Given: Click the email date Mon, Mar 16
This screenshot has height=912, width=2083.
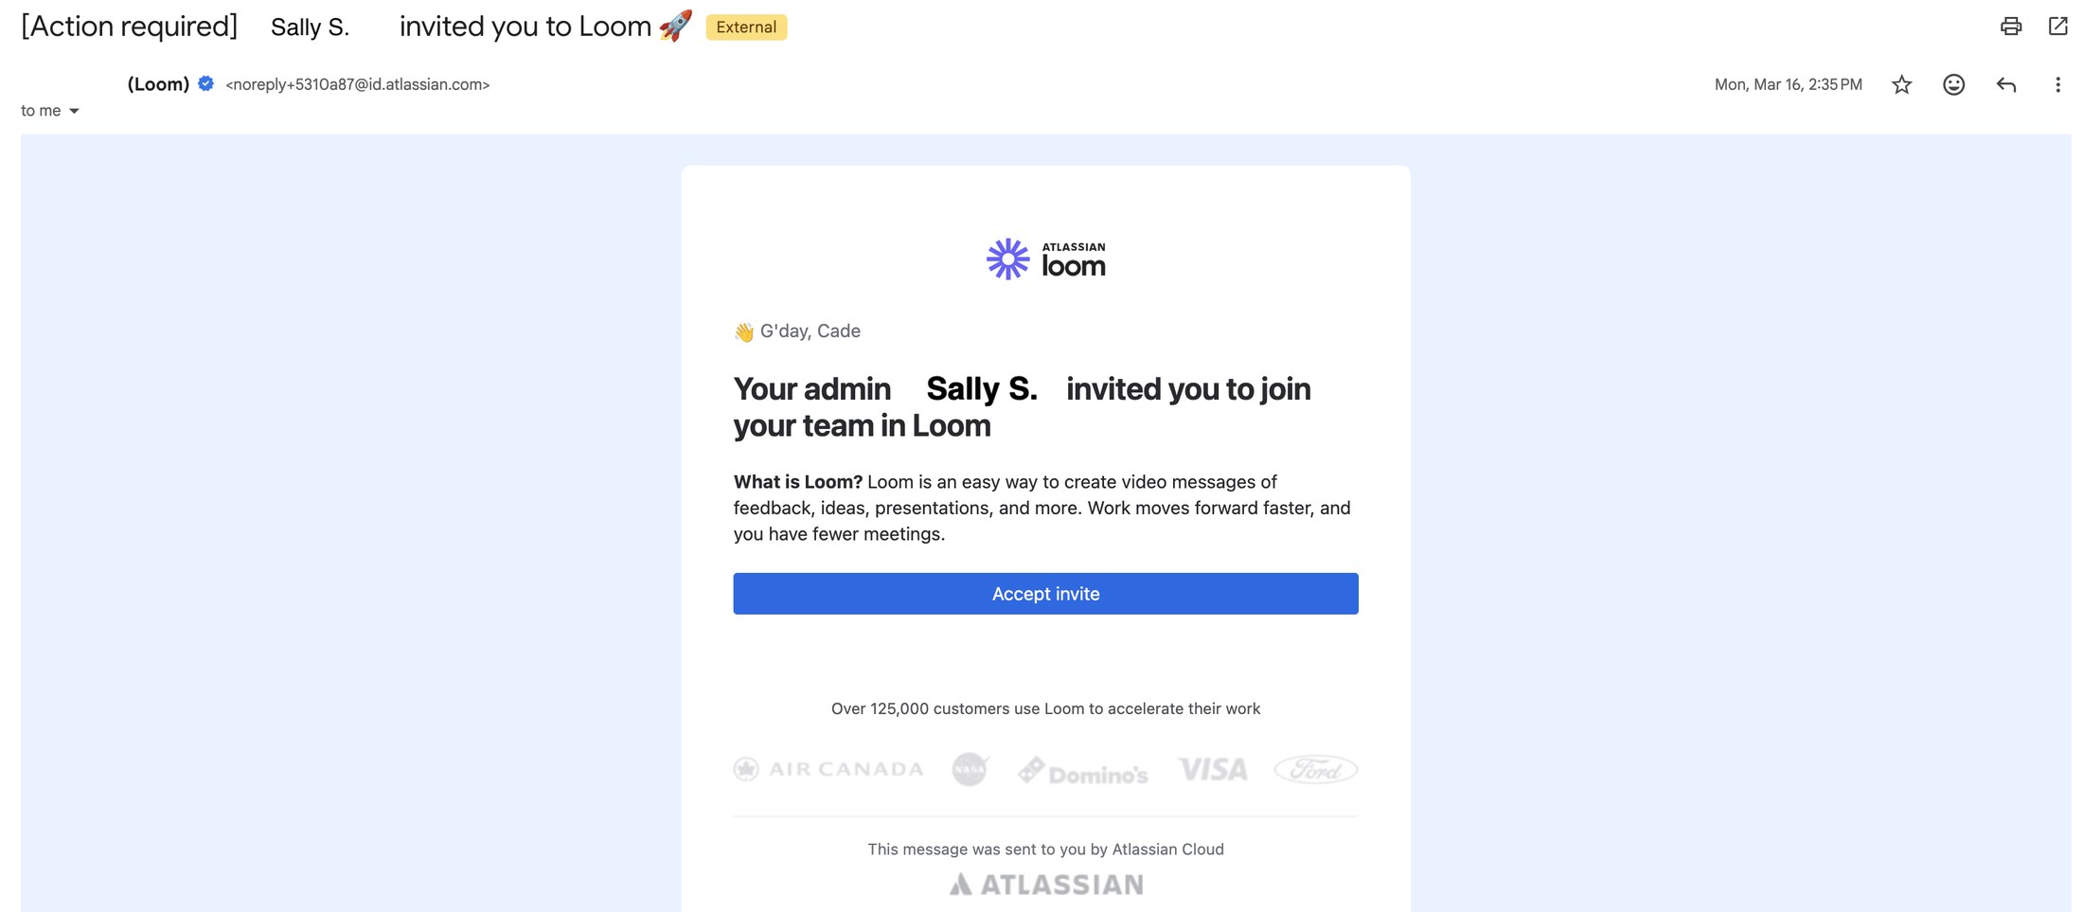Looking at the screenshot, I should [1788, 84].
